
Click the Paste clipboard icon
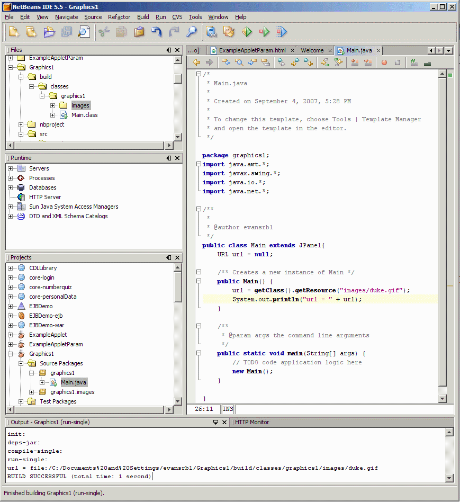click(139, 32)
